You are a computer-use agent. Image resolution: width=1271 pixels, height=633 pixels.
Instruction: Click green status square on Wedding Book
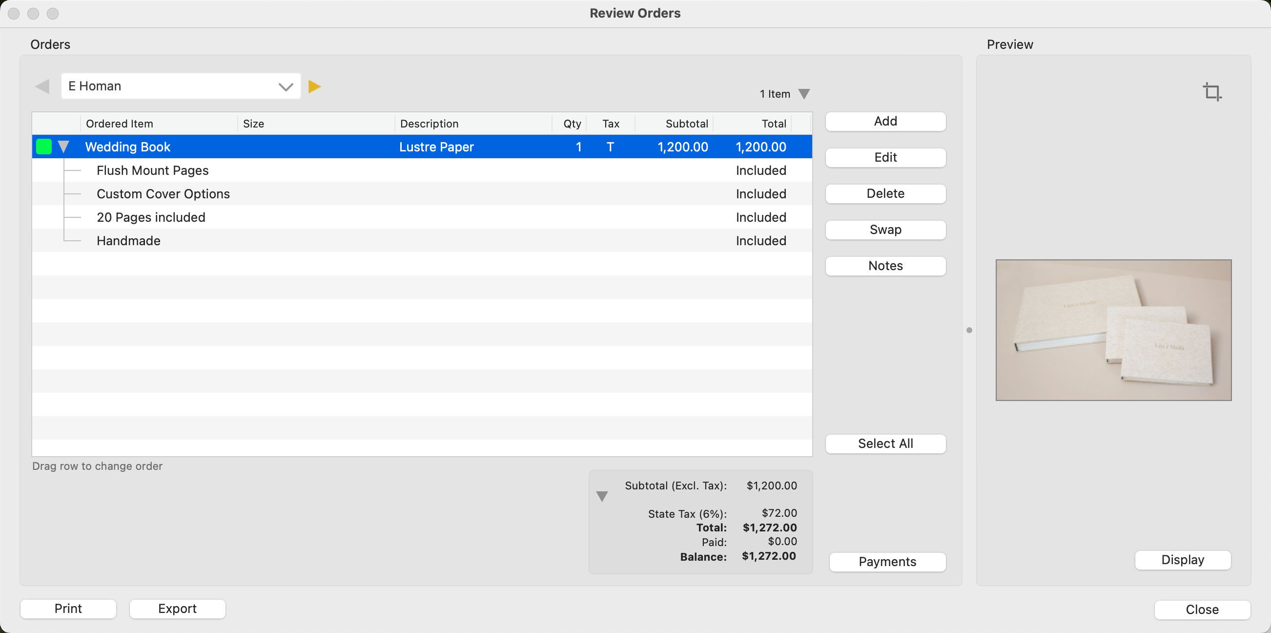coord(44,147)
